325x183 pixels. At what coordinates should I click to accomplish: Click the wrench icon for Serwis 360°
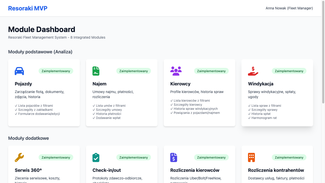(19, 158)
